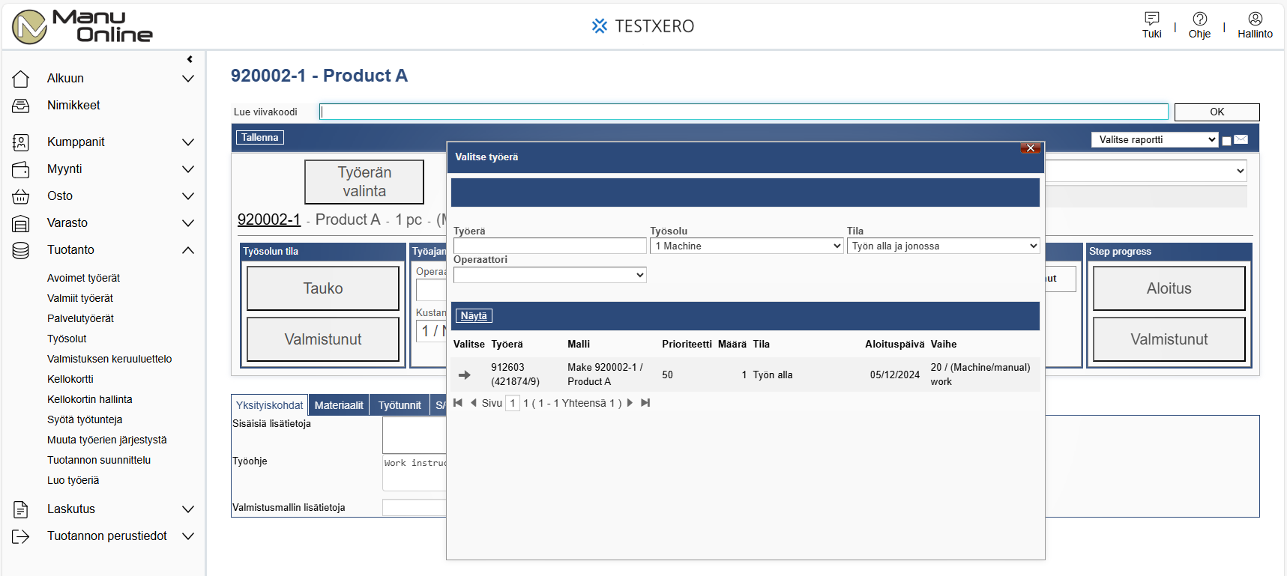Click the Myynti wallet icon
The height and width of the screenshot is (576, 1287).
pyautogui.click(x=21, y=169)
